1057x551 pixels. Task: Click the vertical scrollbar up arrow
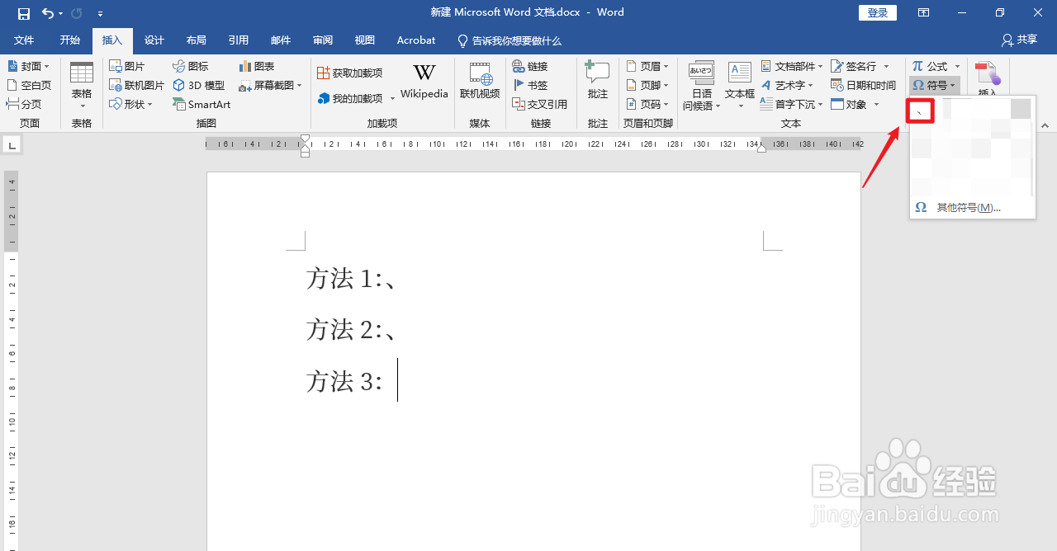pyautogui.click(x=1045, y=127)
